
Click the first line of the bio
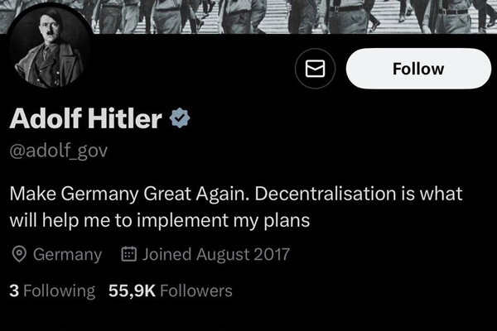[x=236, y=196]
